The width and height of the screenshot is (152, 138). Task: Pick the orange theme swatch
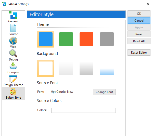[86, 39]
